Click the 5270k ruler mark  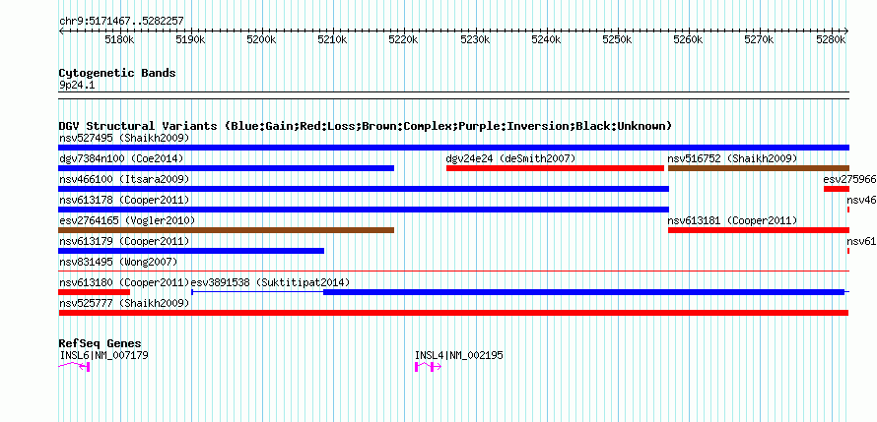click(759, 40)
